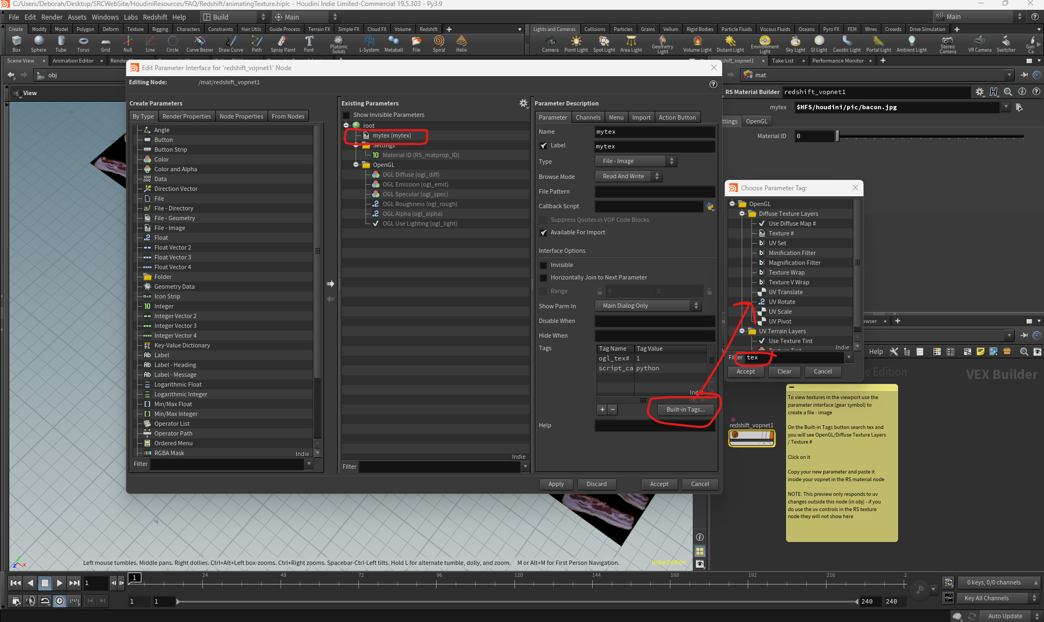
Task: Open the Redshift menu
Action: [x=155, y=17]
